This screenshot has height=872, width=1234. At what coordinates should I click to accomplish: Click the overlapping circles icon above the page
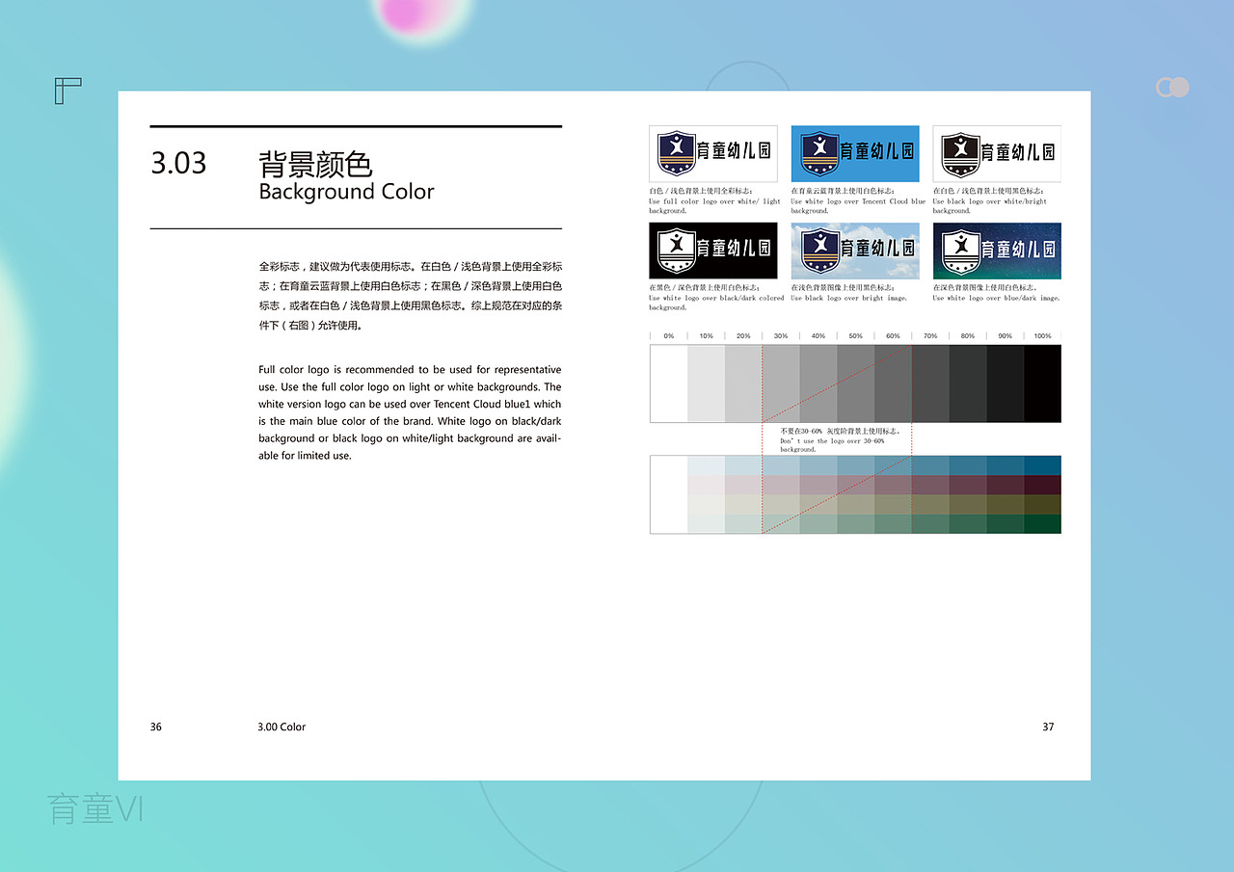pos(1172,88)
